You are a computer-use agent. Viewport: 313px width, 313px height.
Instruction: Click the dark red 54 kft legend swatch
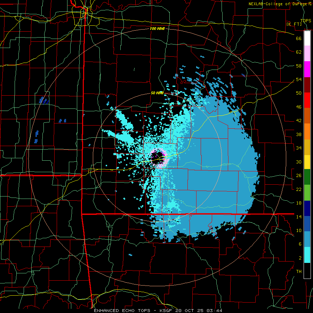(307, 85)
